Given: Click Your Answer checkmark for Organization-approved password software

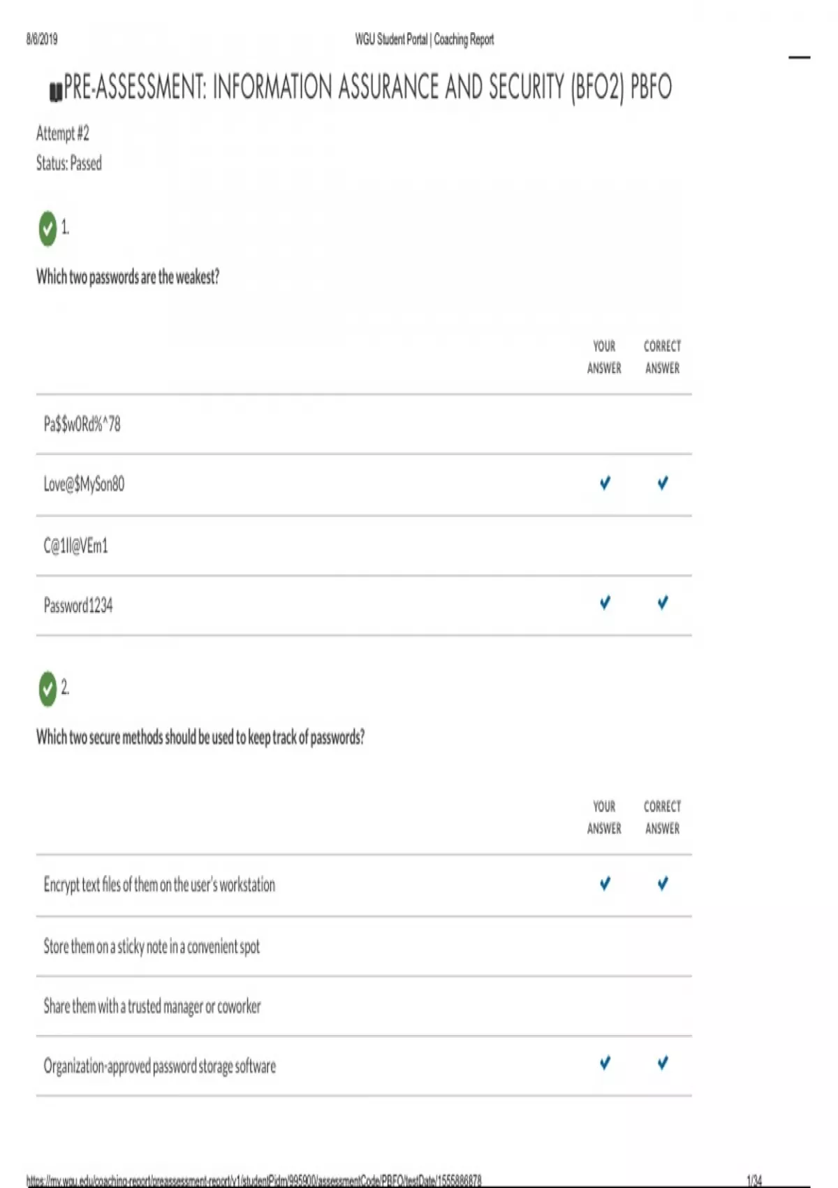Looking at the screenshot, I should [x=605, y=1064].
